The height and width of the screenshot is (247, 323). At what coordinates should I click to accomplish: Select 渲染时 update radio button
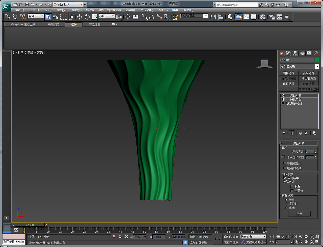coord(286,204)
